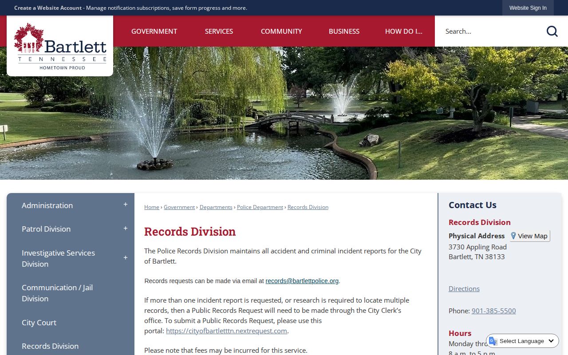Click the Departments breadcrumb link
This screenshot has height=355, width=568.
216,207
